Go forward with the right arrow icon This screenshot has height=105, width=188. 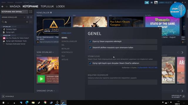tap(6, 6)
